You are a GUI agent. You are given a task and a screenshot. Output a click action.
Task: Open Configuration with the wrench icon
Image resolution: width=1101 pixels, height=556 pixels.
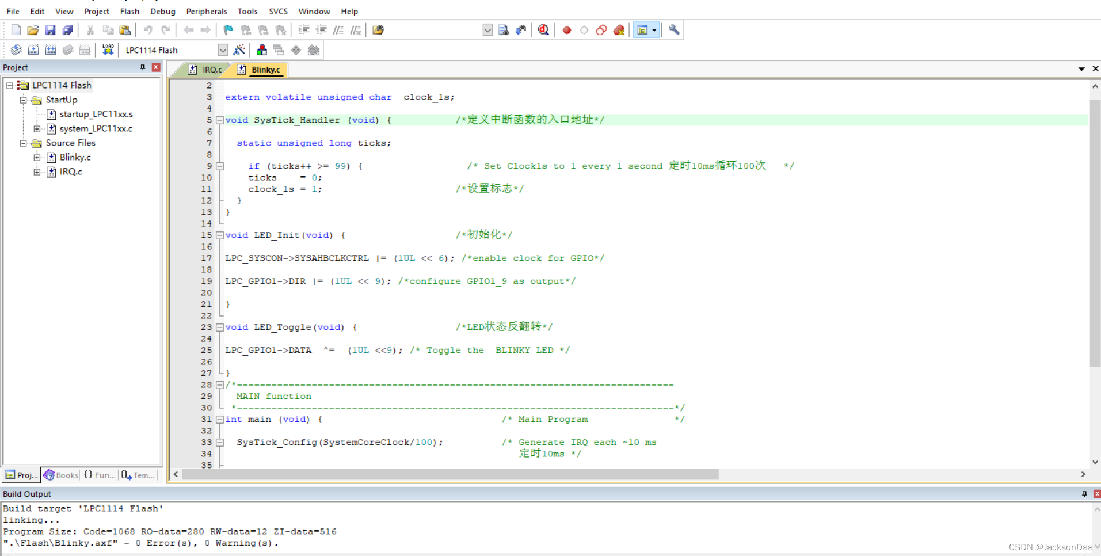coord(674,30)
